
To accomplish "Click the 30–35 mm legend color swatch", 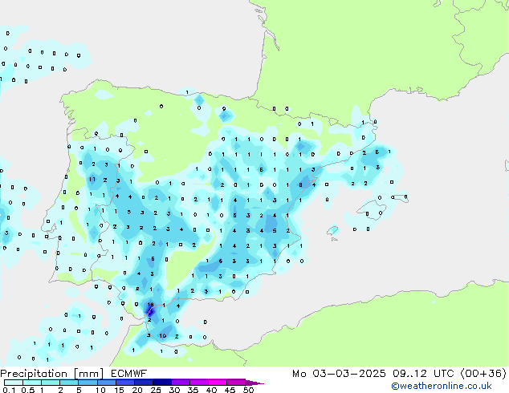I will [180, 383].
